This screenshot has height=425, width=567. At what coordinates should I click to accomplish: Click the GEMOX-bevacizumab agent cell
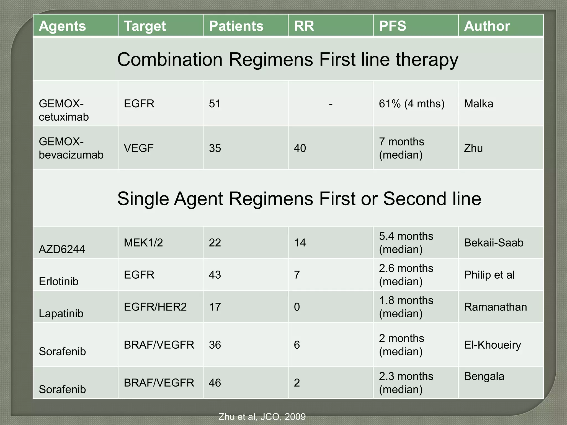coord(76,148)
